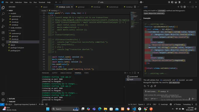Go back in editor navigation
The width and height of the screenshot is (199, 112).
pyautogui.click(x=56, y=2)
